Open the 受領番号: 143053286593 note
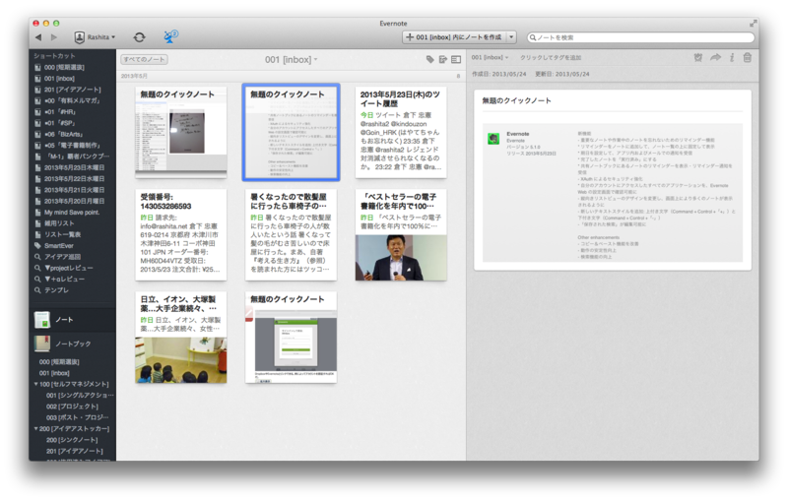The width and height of the screenshot is (788, 501). tap(181, 234)
